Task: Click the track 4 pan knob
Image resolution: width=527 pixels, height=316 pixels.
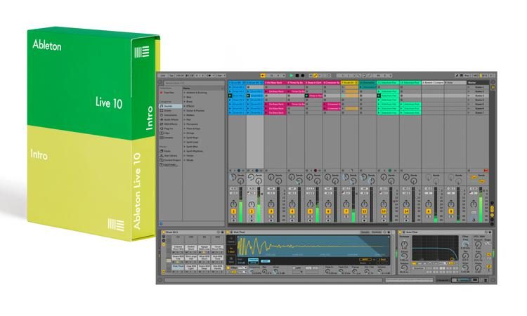Action: [292, 204]
